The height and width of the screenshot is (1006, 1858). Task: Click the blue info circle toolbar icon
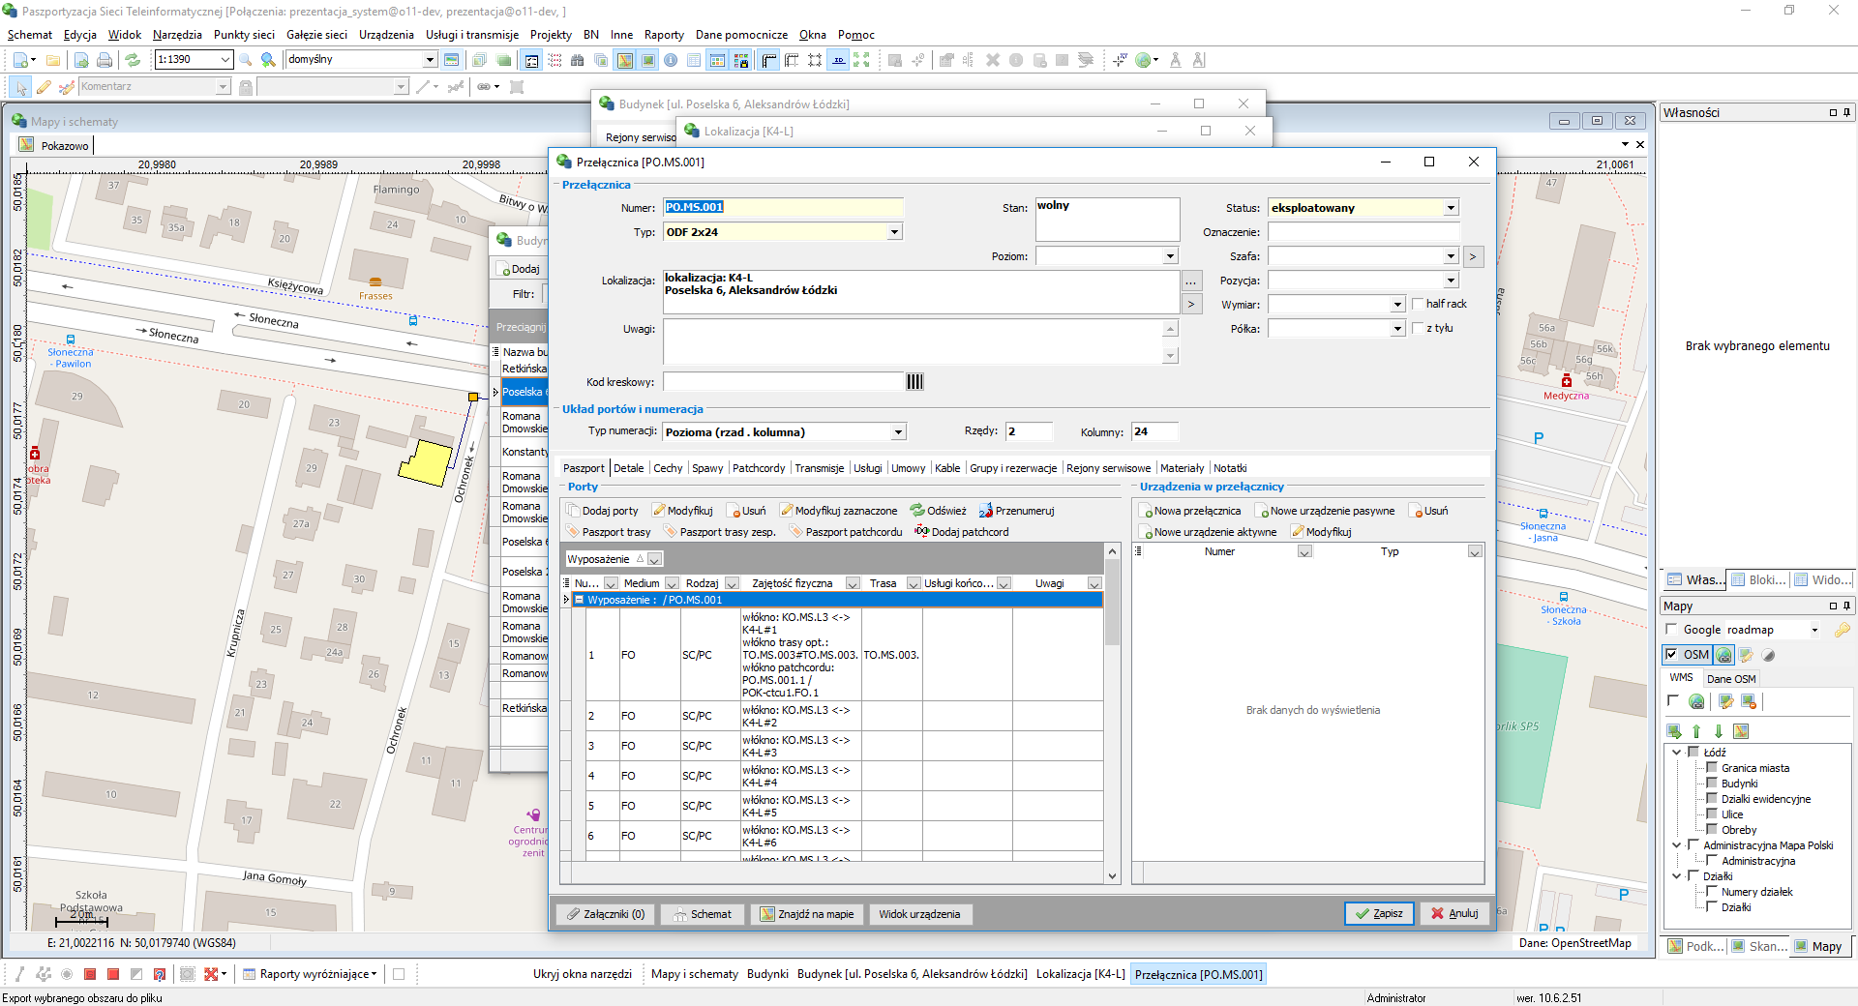point(671,60)
